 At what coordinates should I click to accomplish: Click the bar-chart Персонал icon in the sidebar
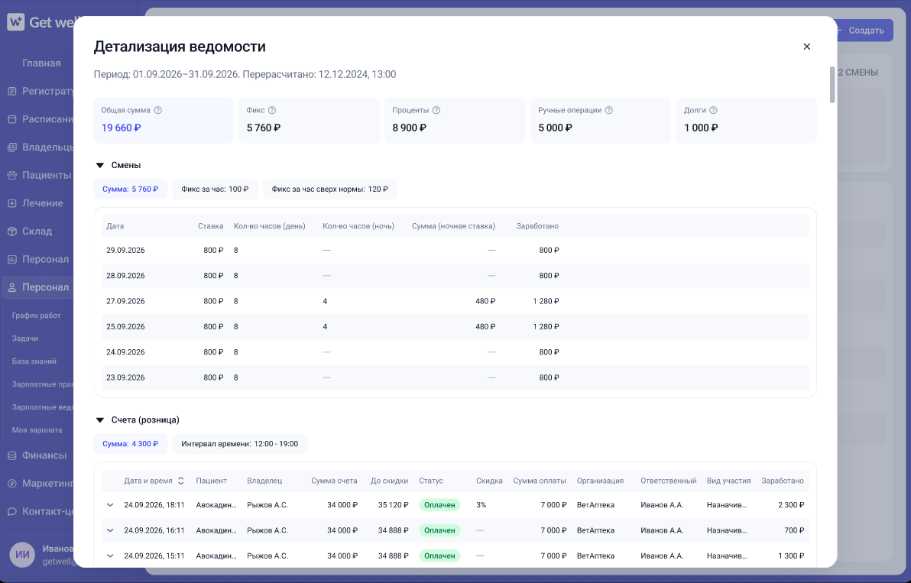(x=11, y=259)
